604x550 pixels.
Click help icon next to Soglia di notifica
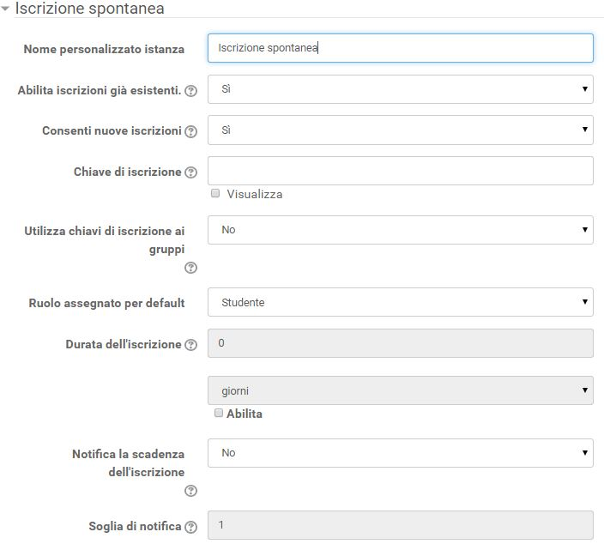tap(190, 527)
